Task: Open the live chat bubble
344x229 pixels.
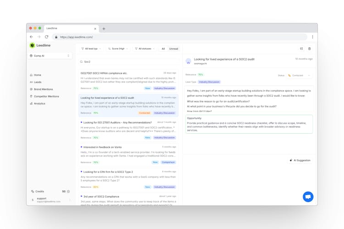Action: click(308, 196)
